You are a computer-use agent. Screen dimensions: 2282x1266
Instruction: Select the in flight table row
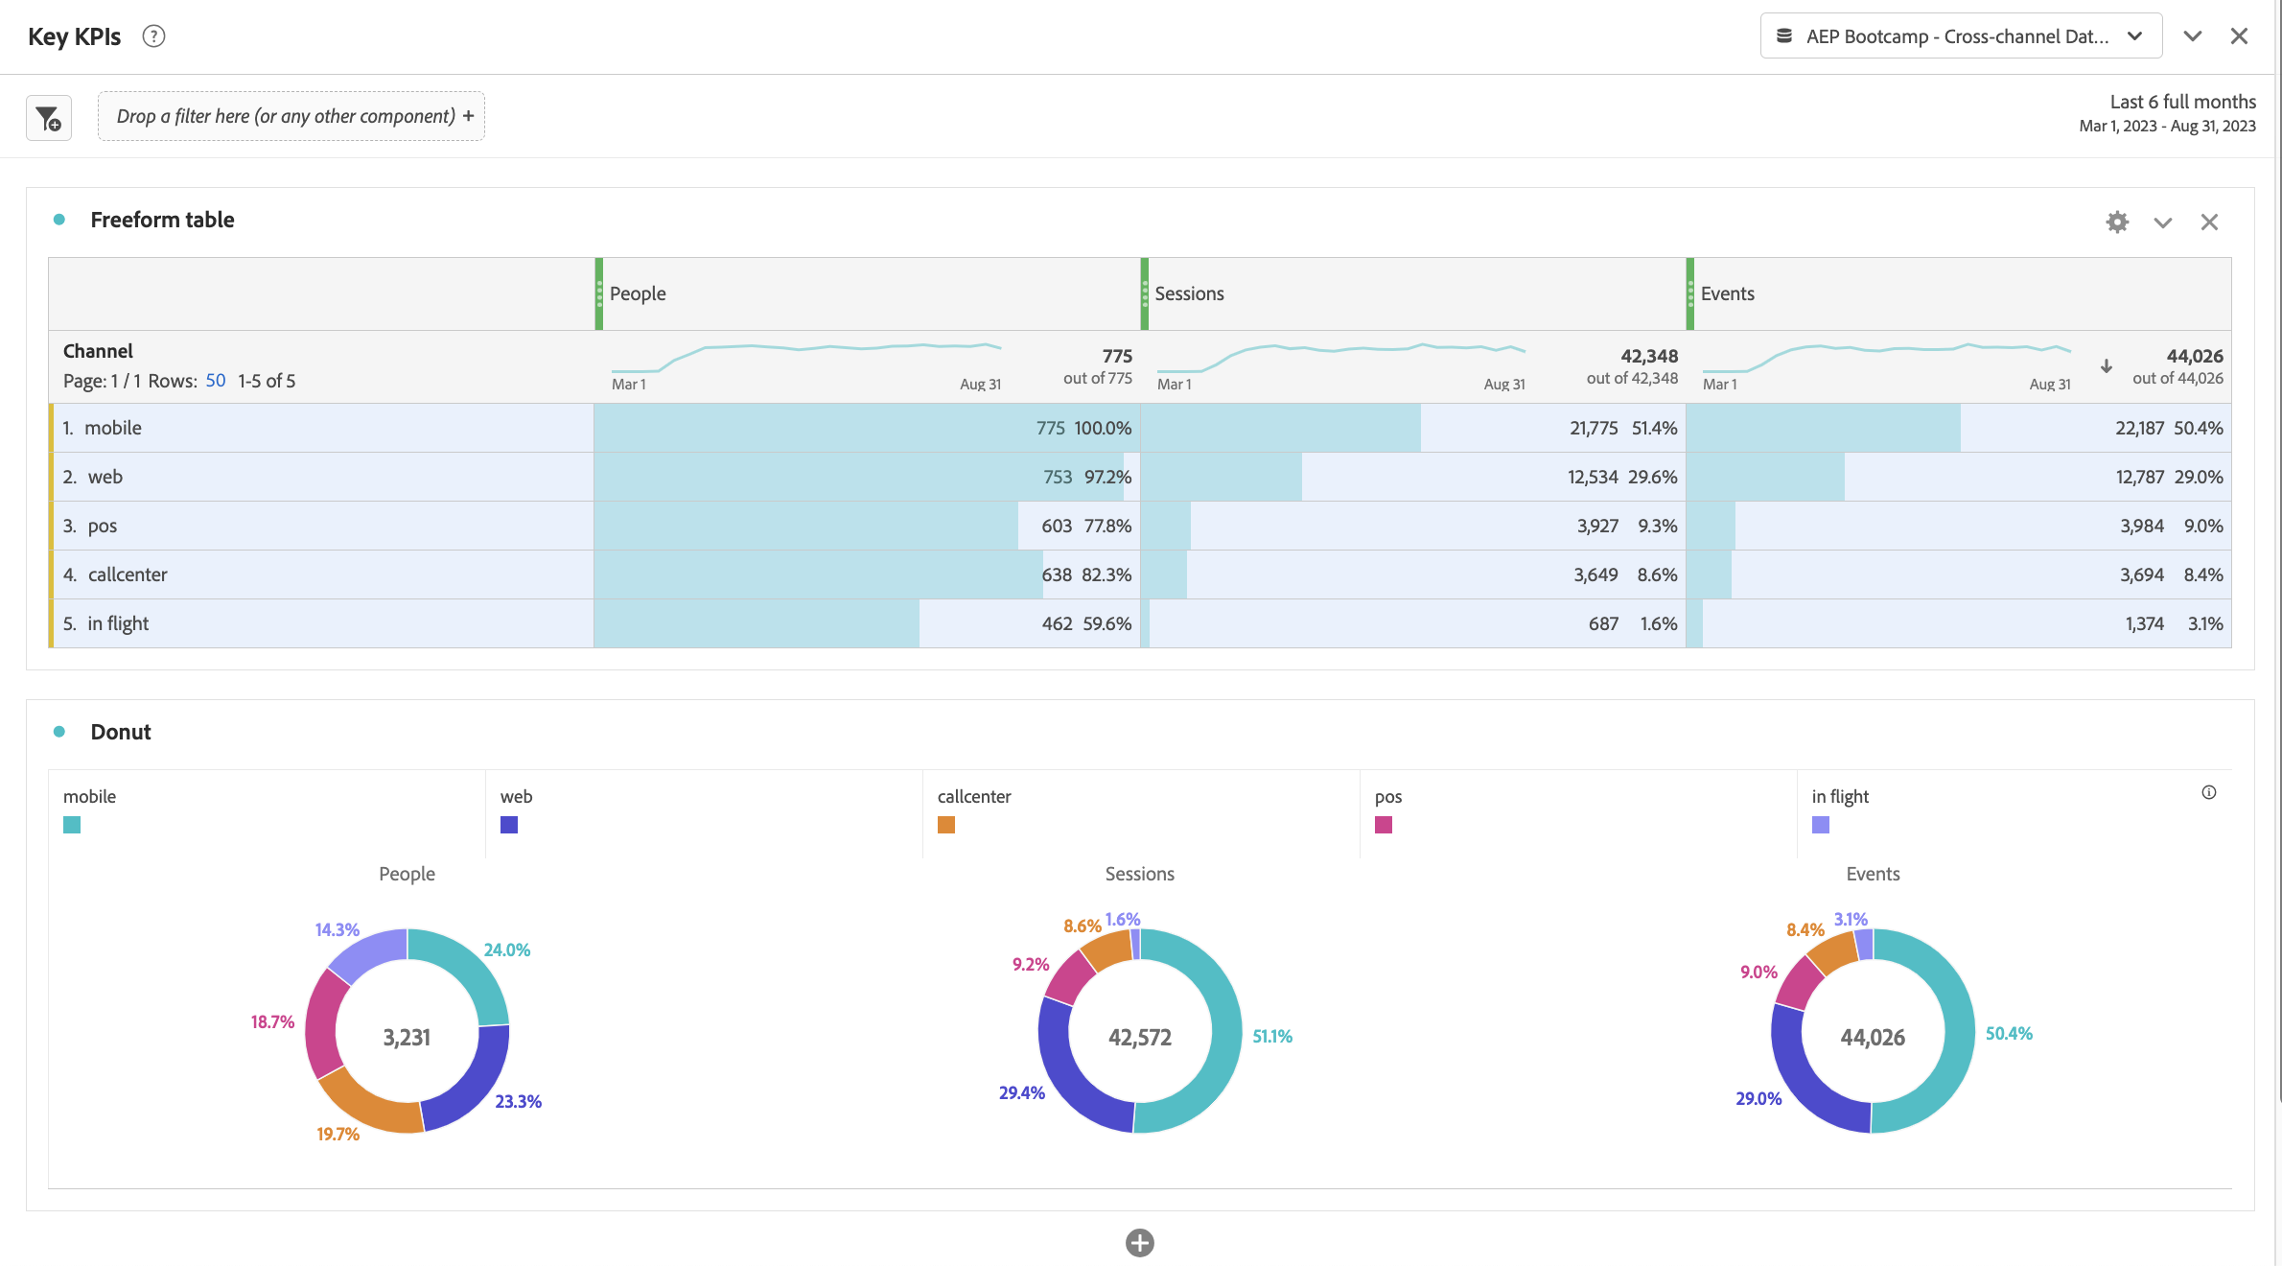click(1140, 623)
